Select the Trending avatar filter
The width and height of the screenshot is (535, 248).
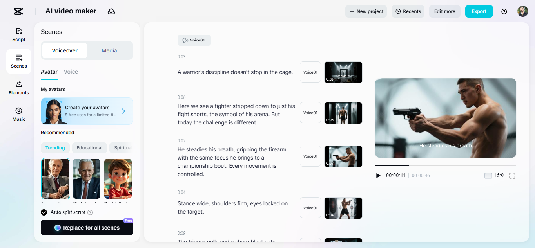coord(55,148)
